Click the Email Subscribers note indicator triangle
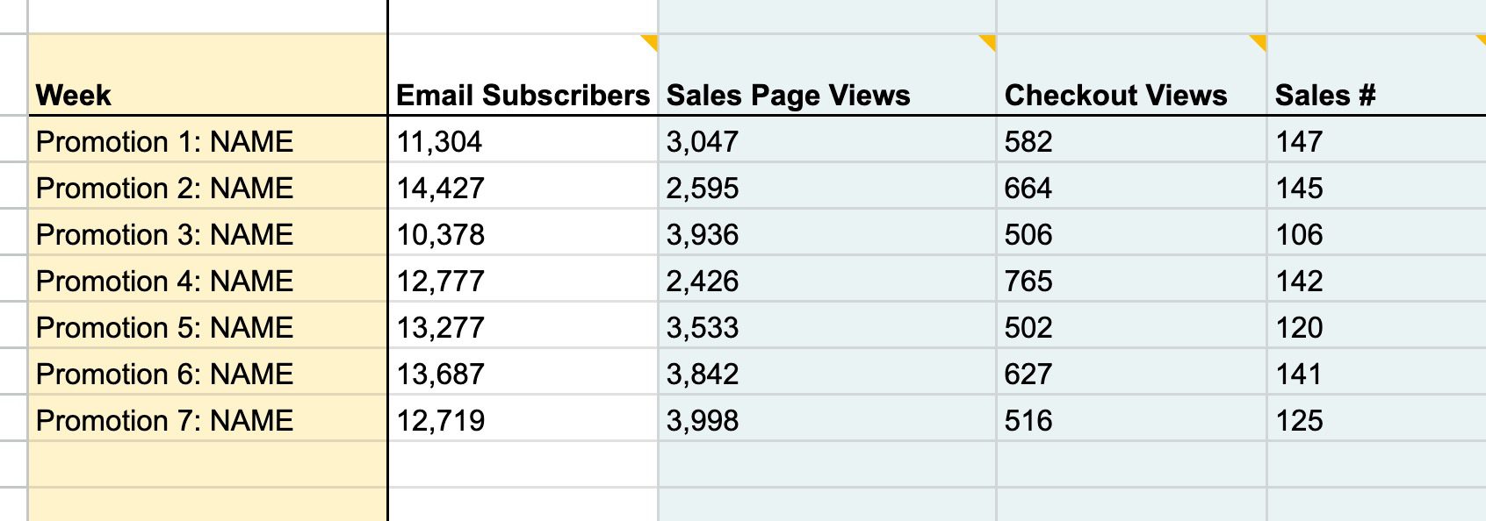 tap(651, 41)
